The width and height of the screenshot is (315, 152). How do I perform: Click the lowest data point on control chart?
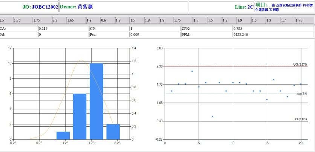click(213, 117)
